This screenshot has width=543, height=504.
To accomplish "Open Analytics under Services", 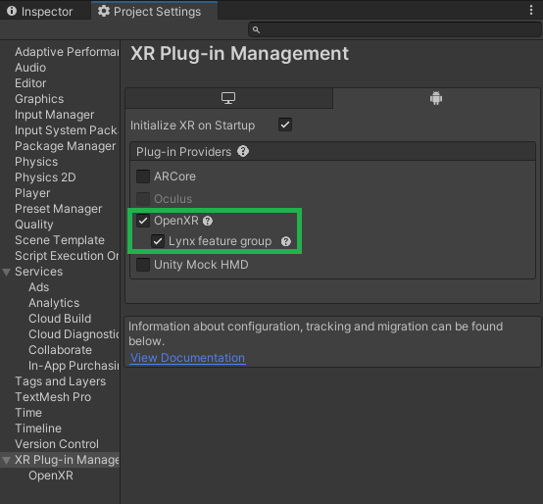I will point(54,303).
